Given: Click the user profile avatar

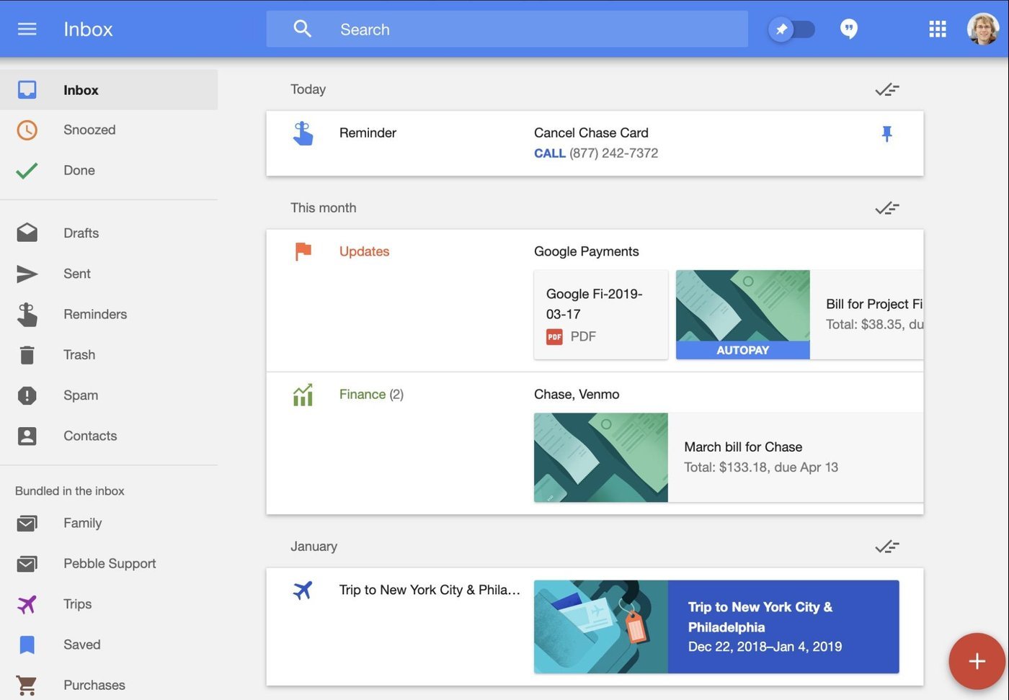Looking at the screenshot, I should (982, 30).
